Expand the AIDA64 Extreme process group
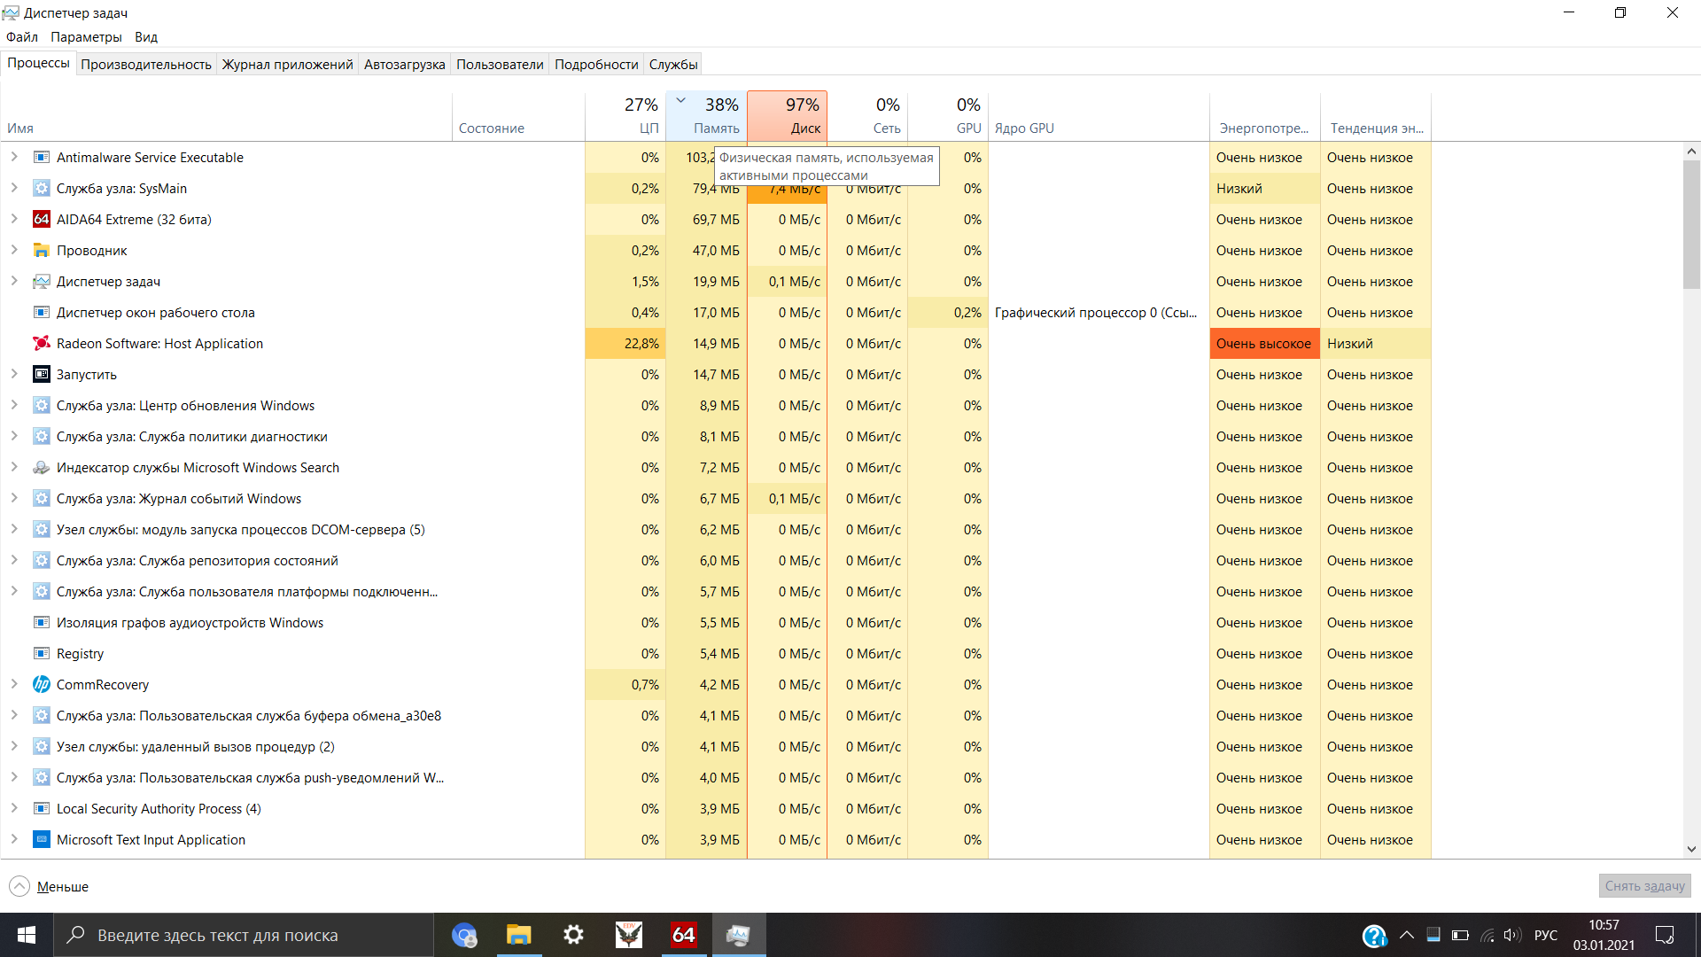This screenshot has width=1701, height=957. [14, 219]
